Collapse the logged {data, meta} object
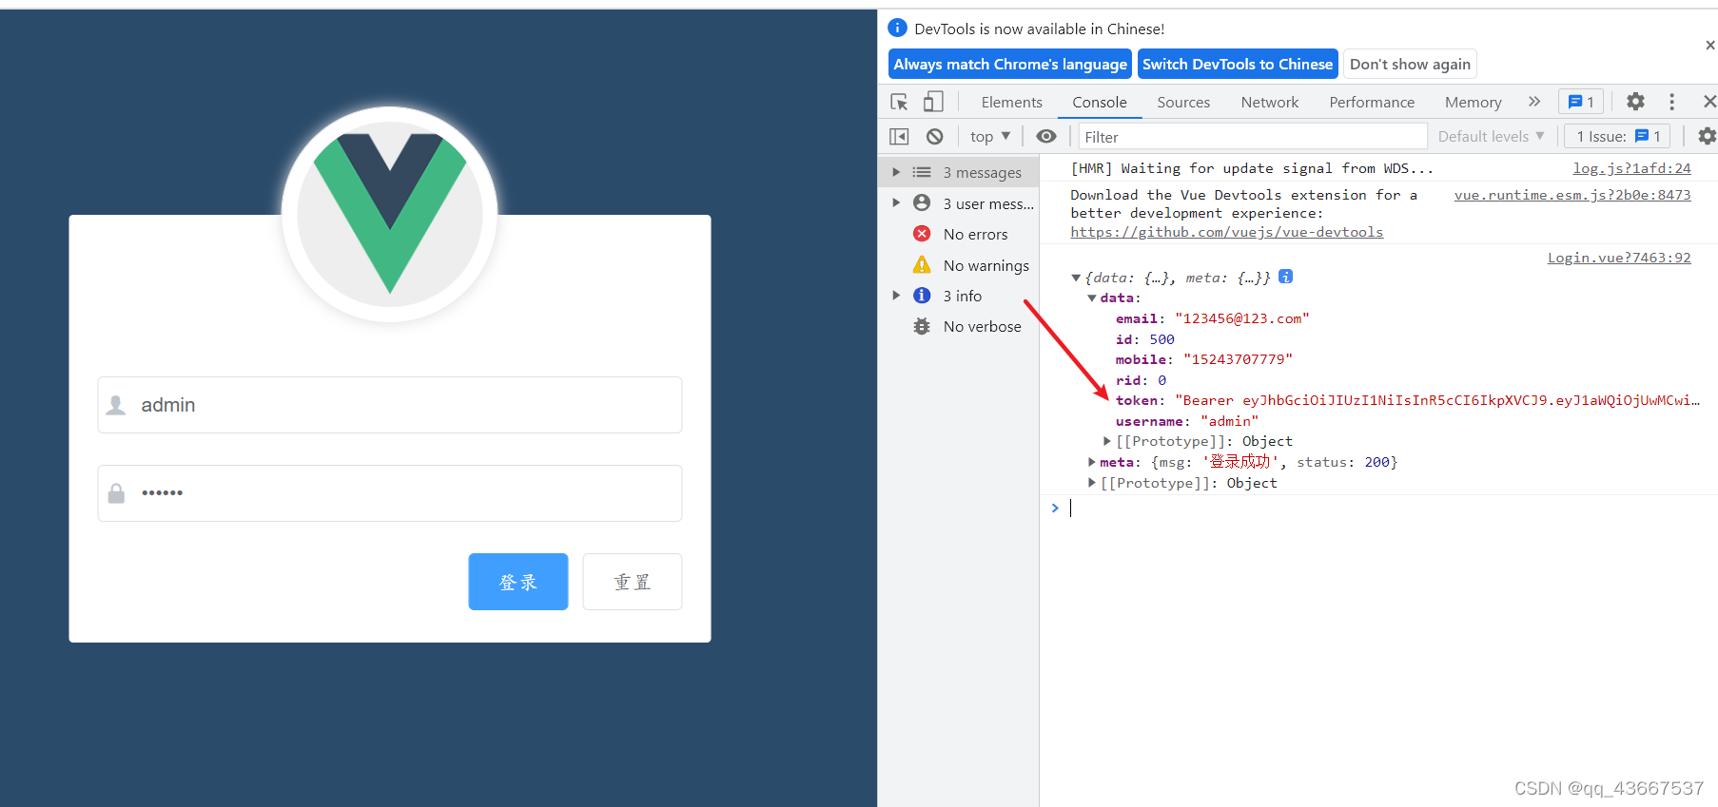 point(1076,278)
